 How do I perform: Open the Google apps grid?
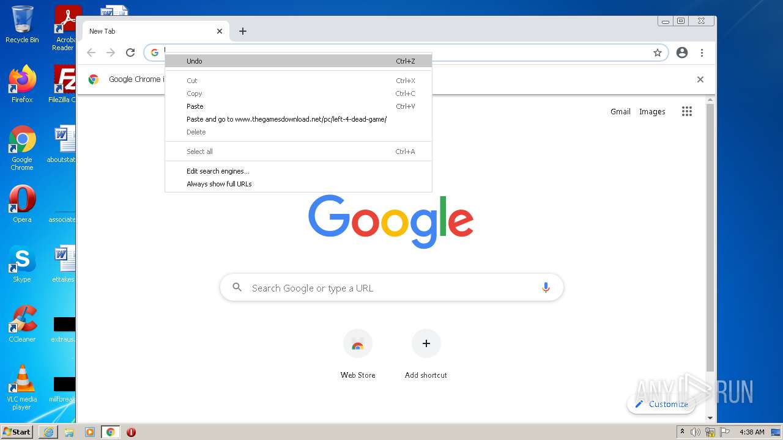(687, 111)
